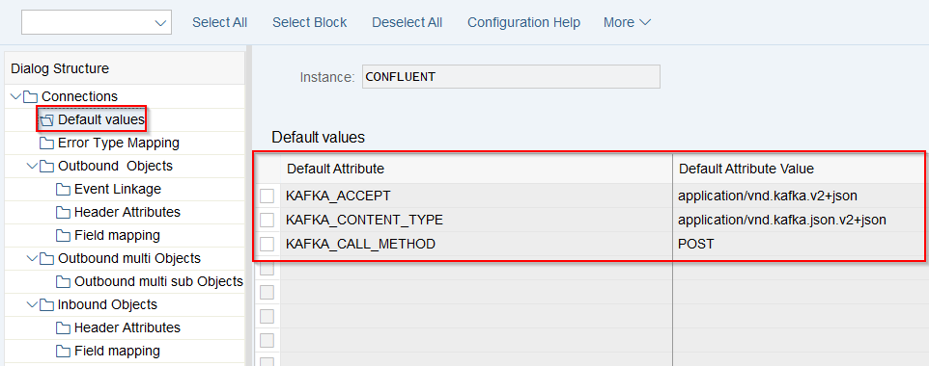929x366 pixels.
Task: Click Default Attribute column header
Action: (476, 170)
